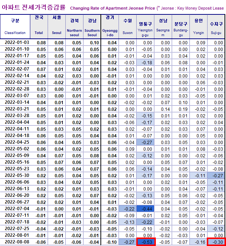This screenshot has width=226, height=246.
Task: Click the Korean title 아파트 전세가격증감률
Action: 34,7
